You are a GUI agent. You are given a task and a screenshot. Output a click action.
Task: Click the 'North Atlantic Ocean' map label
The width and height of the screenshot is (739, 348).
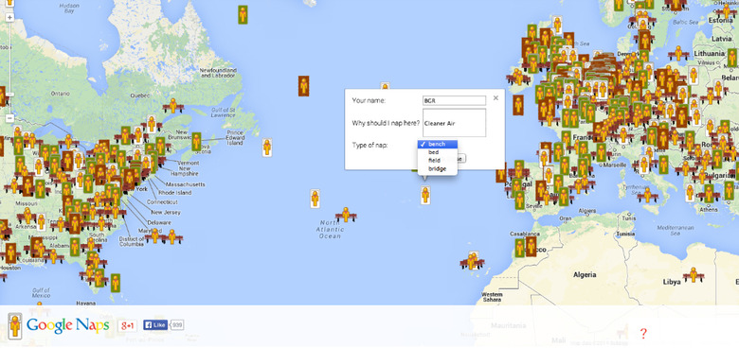click(x=330, y=230)
